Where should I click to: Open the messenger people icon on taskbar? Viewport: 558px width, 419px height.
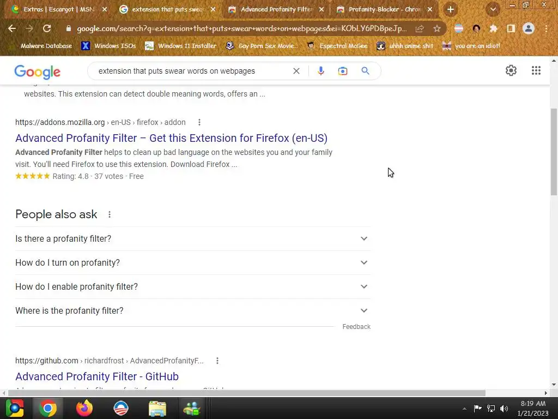[192, 408]
